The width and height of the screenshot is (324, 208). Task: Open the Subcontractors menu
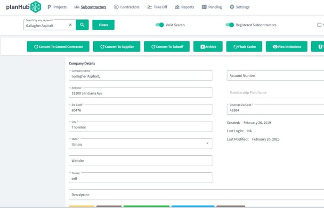point(89,7)
